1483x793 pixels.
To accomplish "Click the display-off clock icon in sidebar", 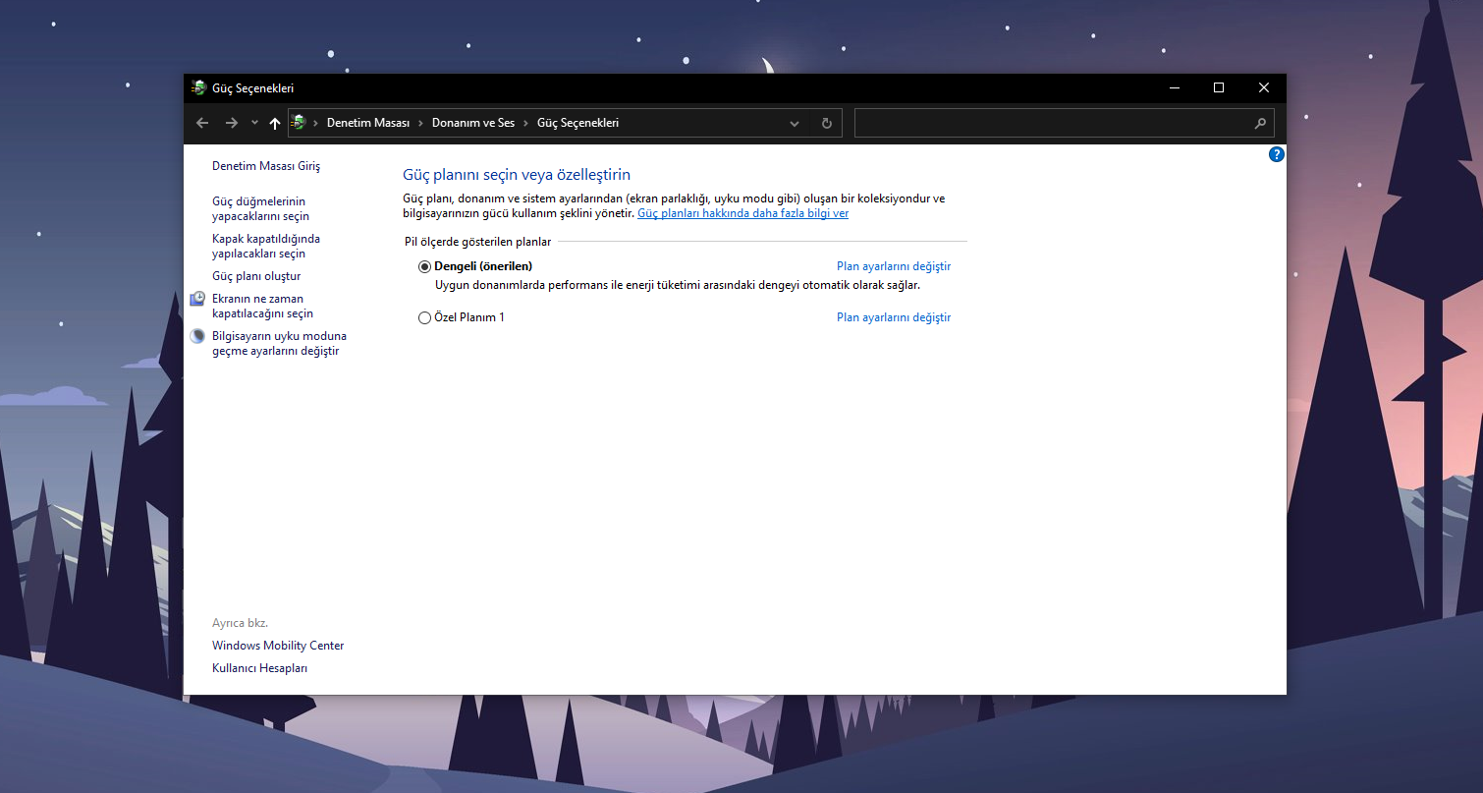I will 197,299.
